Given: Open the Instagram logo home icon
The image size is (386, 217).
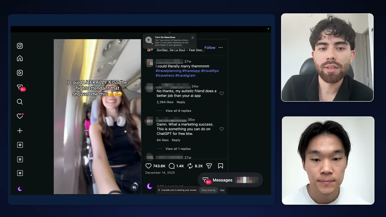Looking at the screenshot, I should 20,46.
